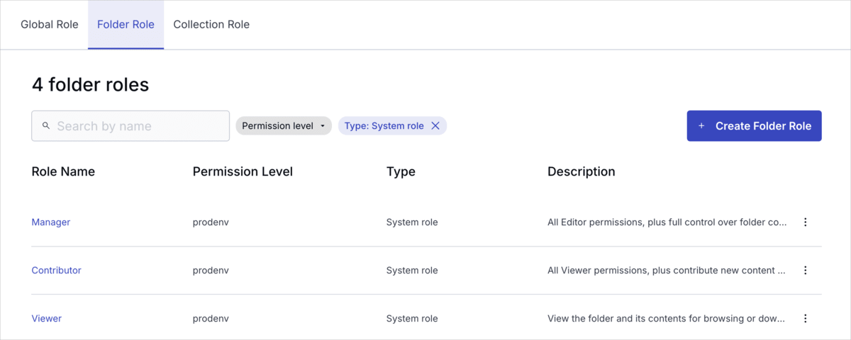This screenshot has width=851, height=340.
Task: Click the Permission Level column header
Action: click(x=243, y=171)
